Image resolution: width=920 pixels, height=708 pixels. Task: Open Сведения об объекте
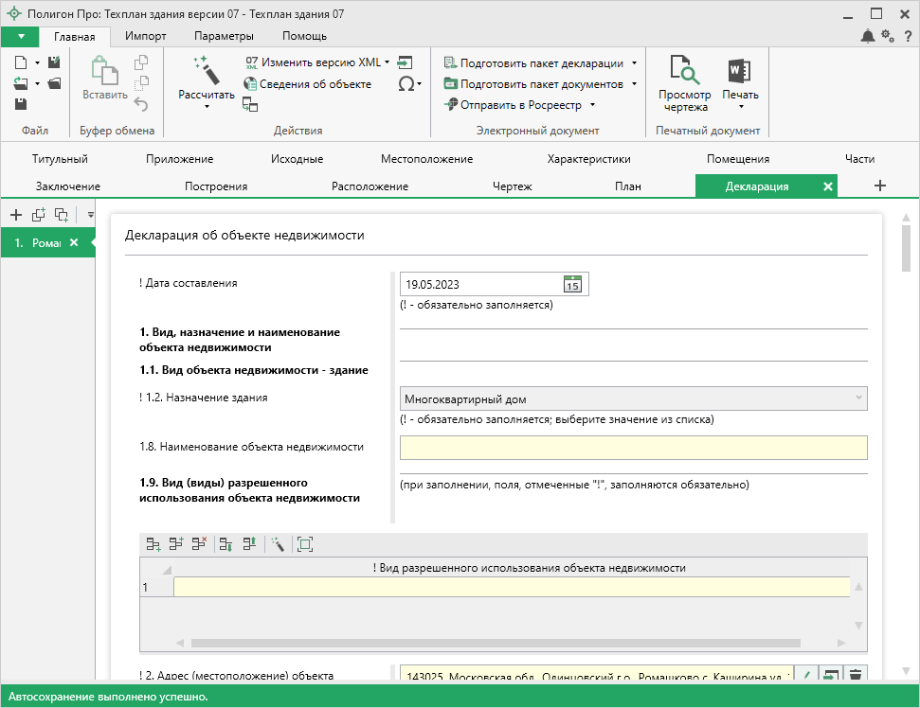click(315, 84)
